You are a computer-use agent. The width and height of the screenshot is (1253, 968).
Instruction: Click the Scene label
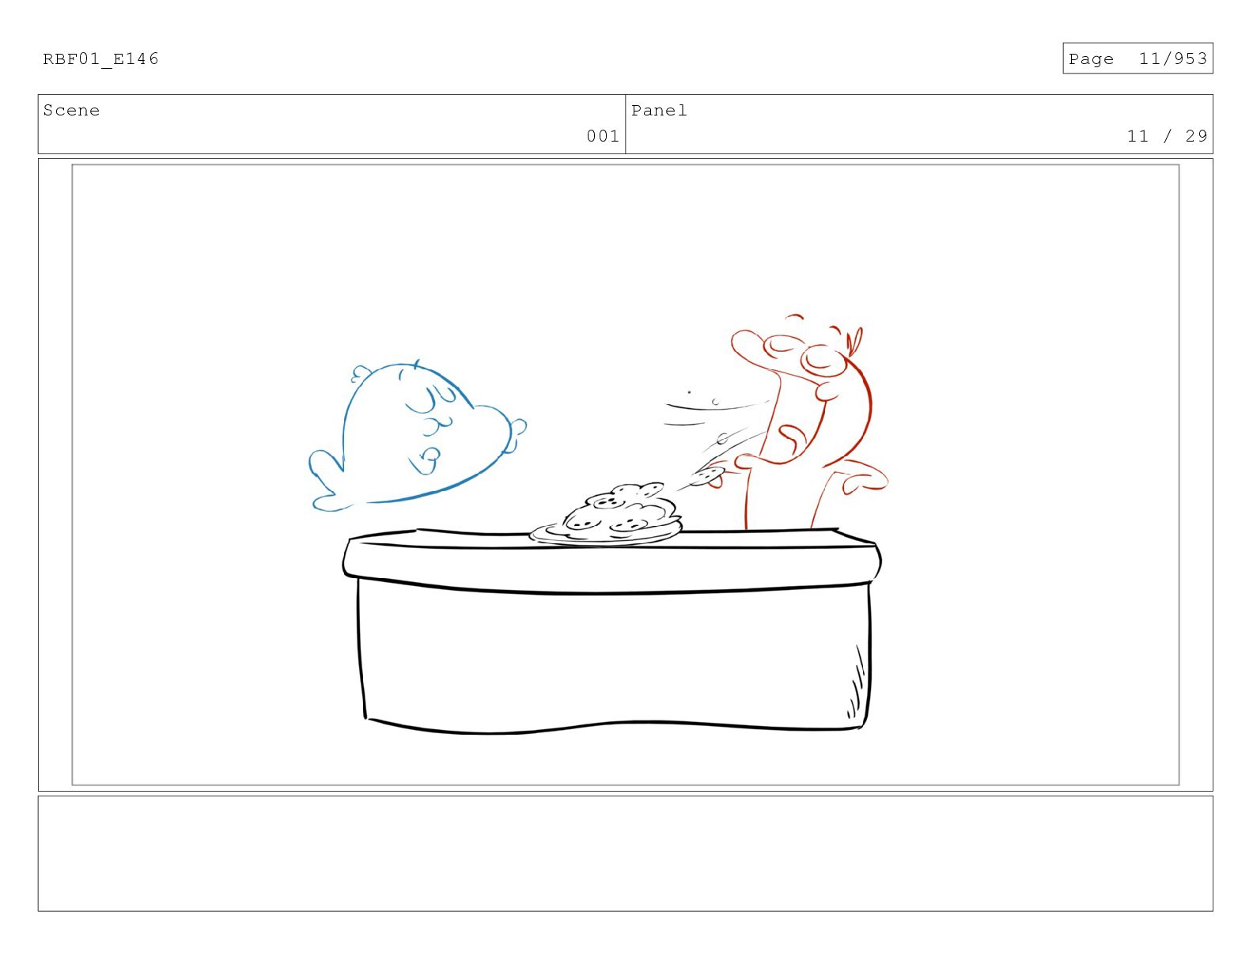[x=71, y=110]
